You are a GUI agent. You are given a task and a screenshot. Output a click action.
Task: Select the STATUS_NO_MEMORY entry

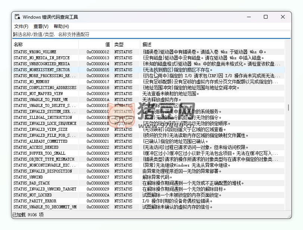[31, 82]
